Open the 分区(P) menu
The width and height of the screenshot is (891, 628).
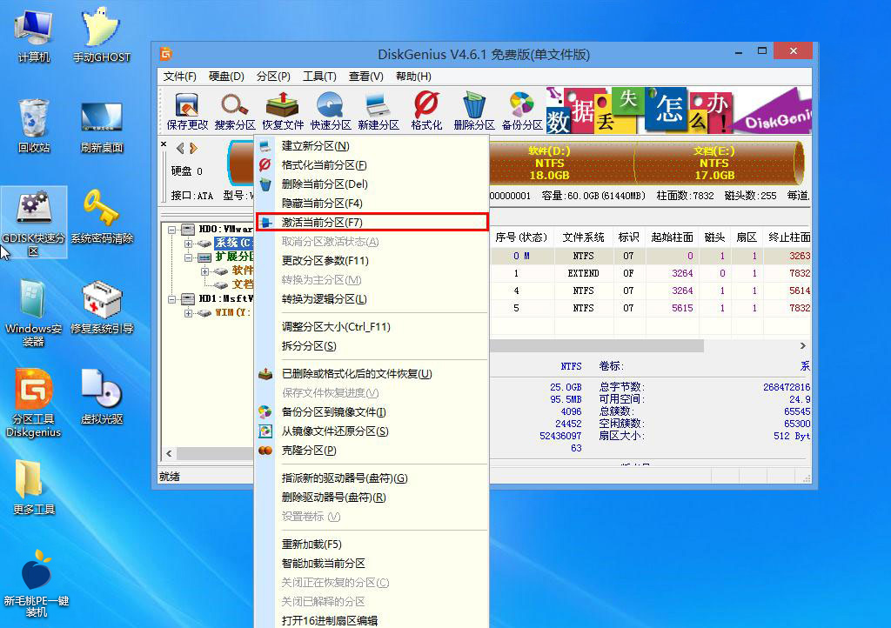[x=273, y=76]
